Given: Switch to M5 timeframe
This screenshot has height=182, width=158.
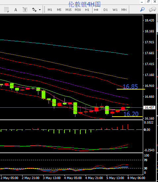Looking at the screenshot, I should tap(59, 10).
